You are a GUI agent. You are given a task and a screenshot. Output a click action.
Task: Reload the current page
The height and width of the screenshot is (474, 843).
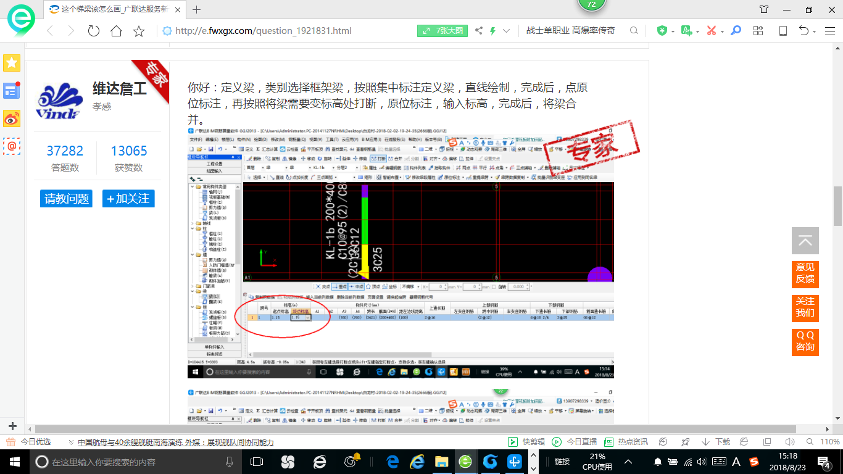[94, 31]
